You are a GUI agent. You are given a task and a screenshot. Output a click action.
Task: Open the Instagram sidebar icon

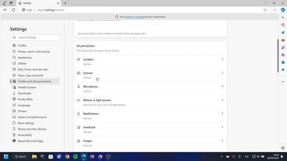point(283,25)
